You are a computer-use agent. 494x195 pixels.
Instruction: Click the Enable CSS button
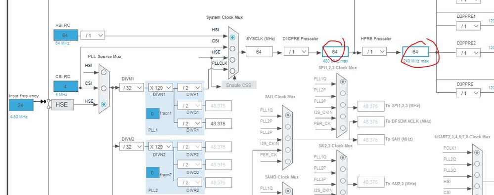(239, 85)
